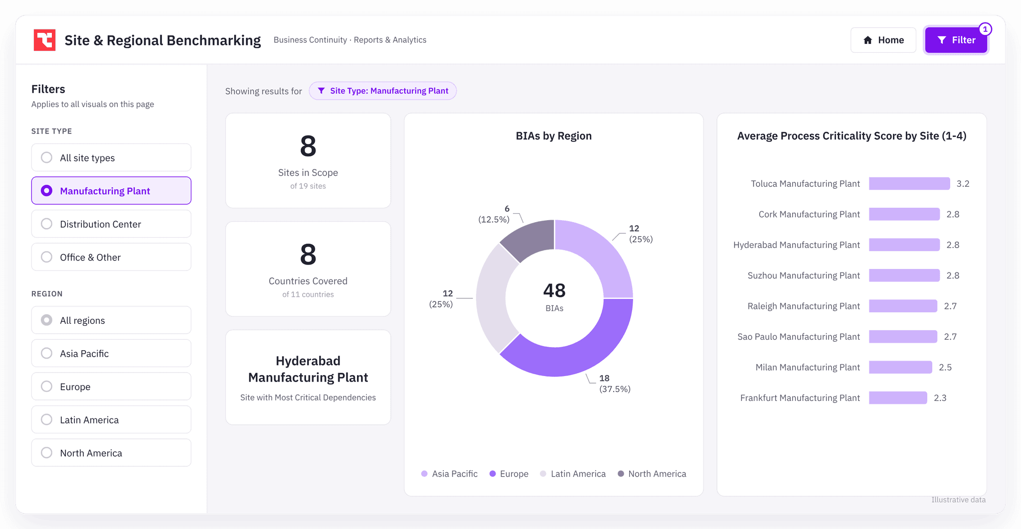Screen dimensions: 1021x529
Task: Select All regions radio option
Action: 111,320
